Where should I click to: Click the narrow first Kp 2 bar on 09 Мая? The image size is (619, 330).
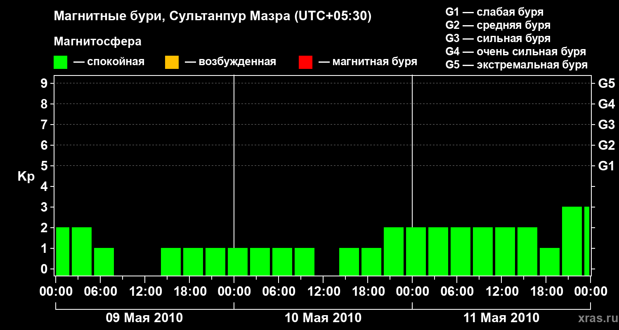coord(63,252)
